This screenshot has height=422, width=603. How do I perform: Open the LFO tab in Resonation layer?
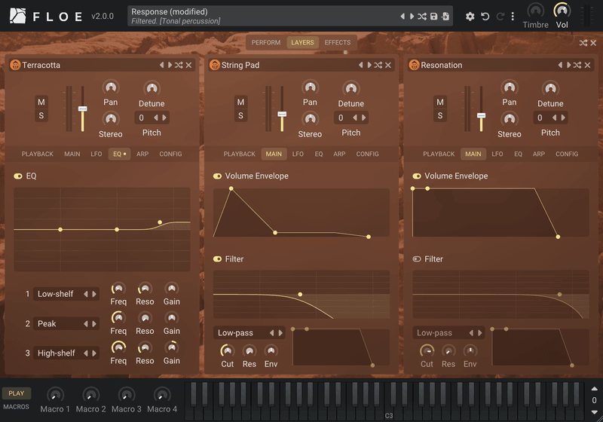(497, 154)
